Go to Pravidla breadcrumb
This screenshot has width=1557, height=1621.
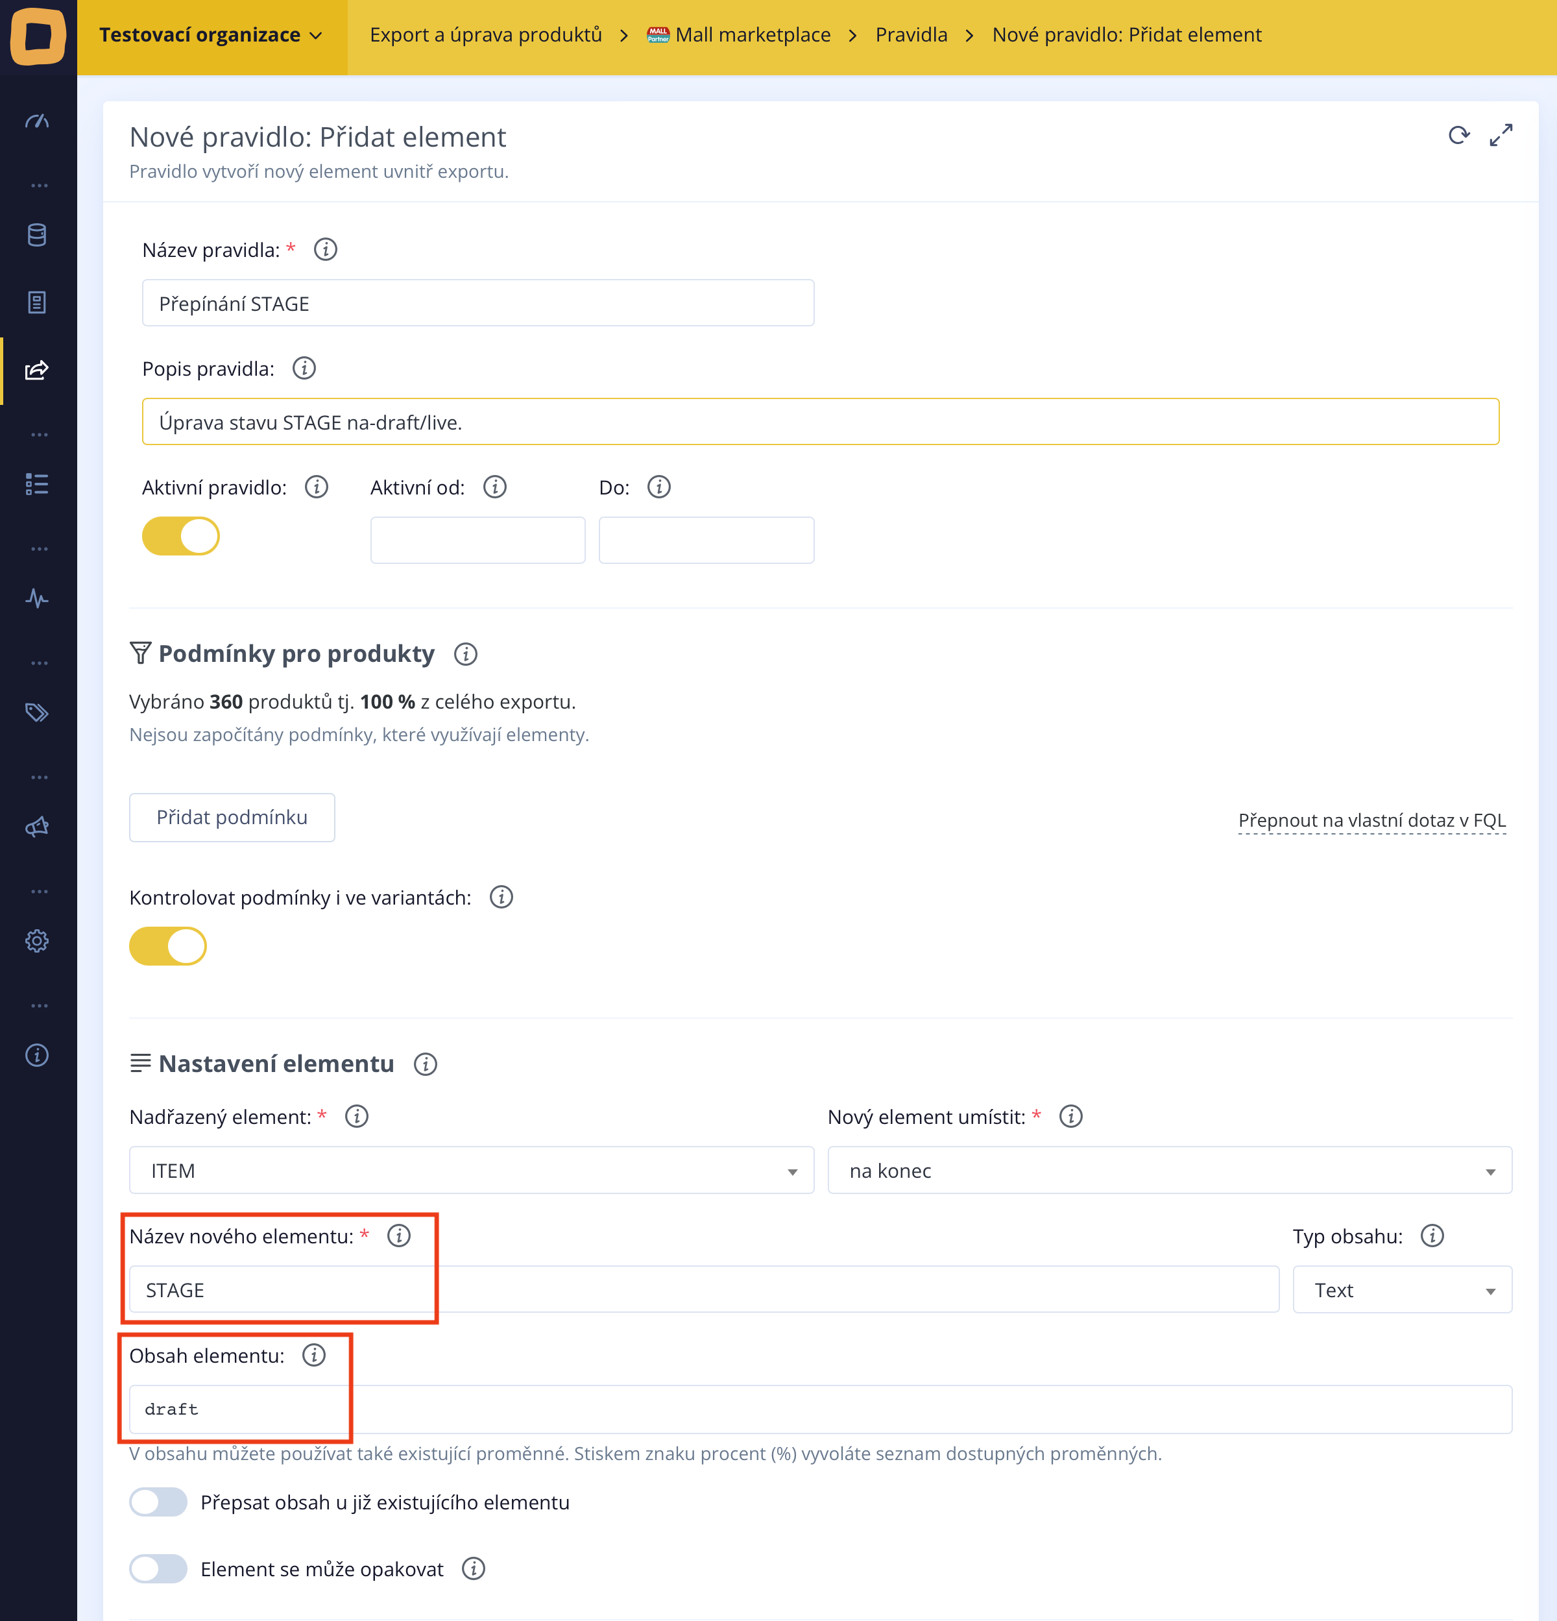click(x=911, y=36)
